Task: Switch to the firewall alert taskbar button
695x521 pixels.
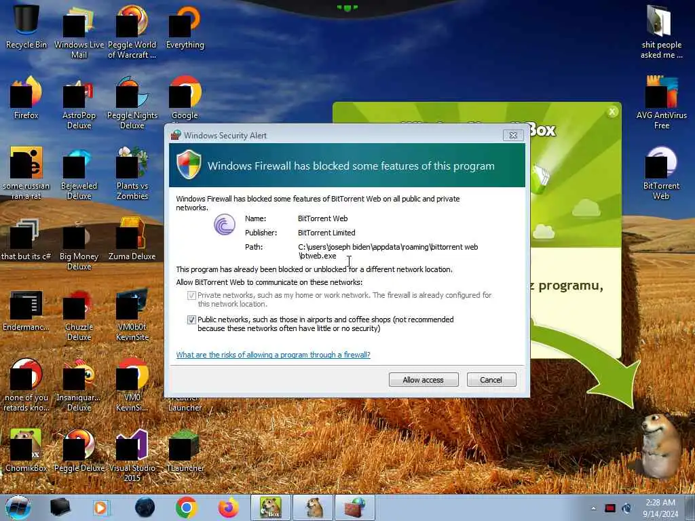Action: 355,507
